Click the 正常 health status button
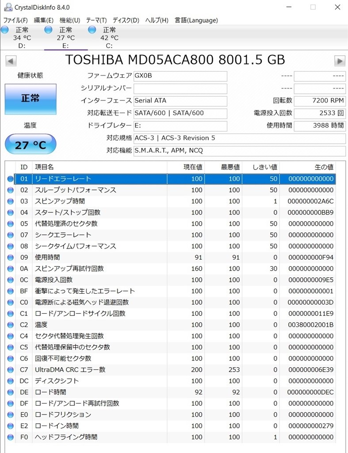This screenshot has width=348, height=453. coord(31,99)
